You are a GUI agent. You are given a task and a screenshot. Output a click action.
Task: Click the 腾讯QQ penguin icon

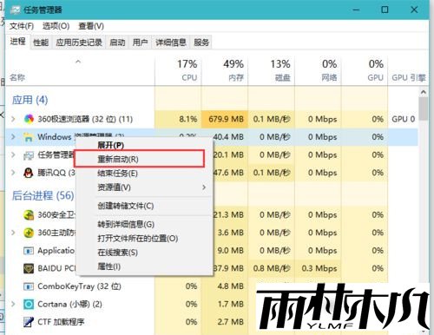pos(29,173)
